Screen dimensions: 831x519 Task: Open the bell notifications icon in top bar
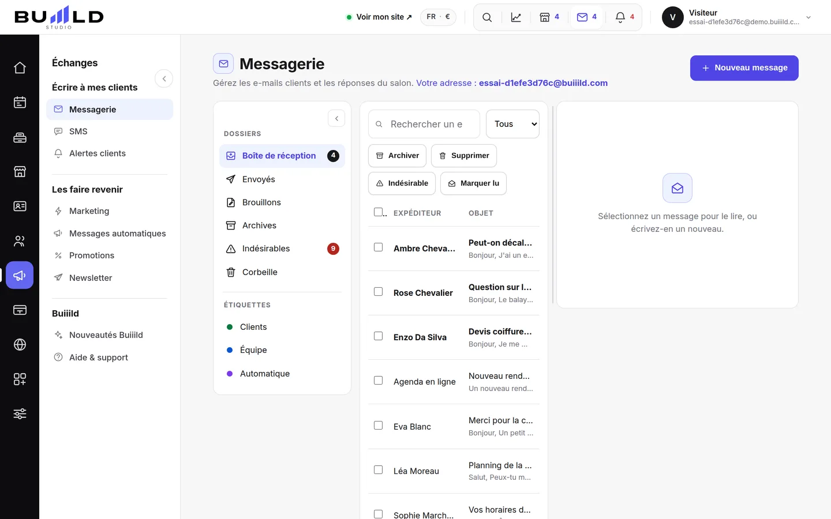tap(624, 17)
